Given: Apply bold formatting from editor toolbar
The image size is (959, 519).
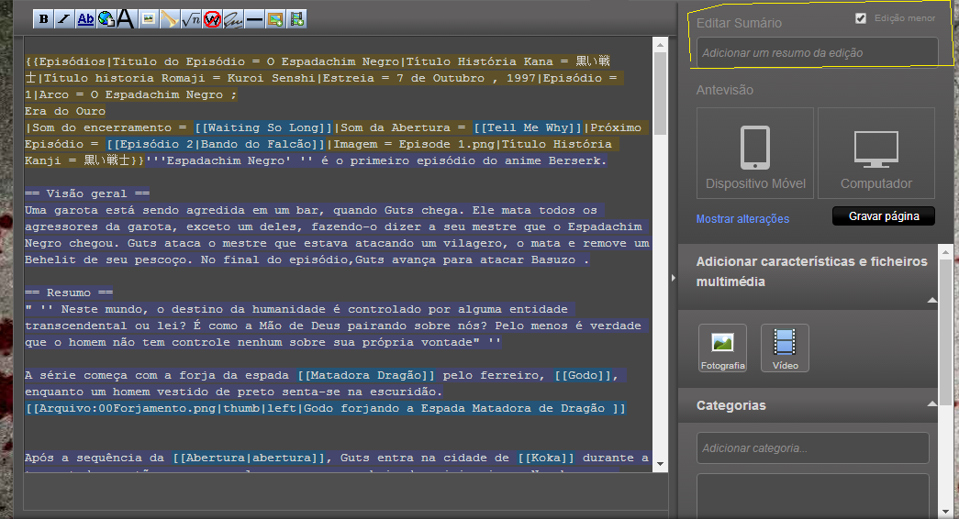Looking at the screenshot, I should pyautogui.click(x=43, y=19).
